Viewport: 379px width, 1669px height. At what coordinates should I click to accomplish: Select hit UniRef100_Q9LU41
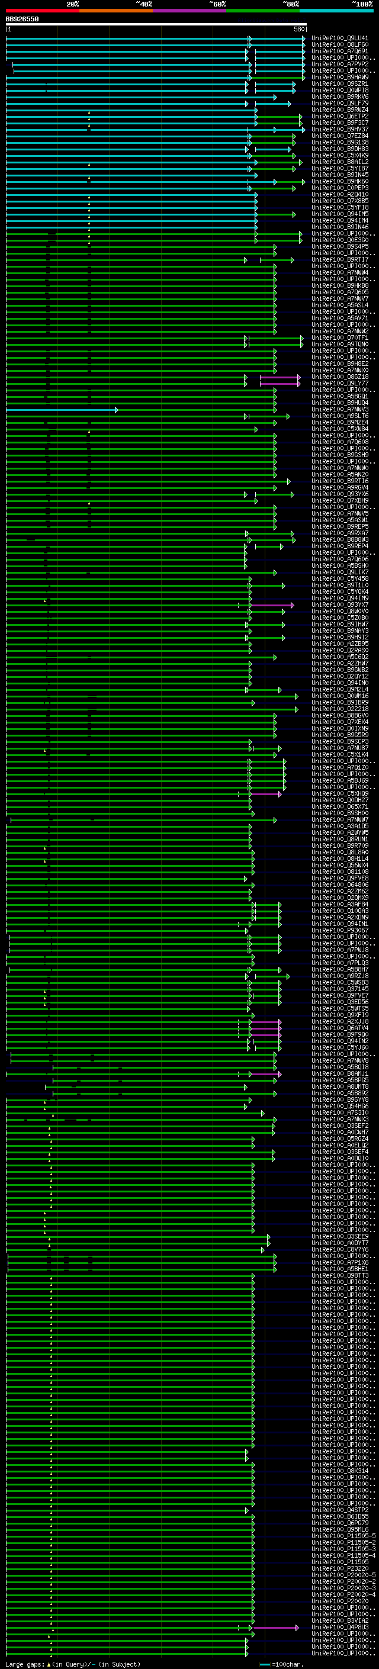[340, 38]
